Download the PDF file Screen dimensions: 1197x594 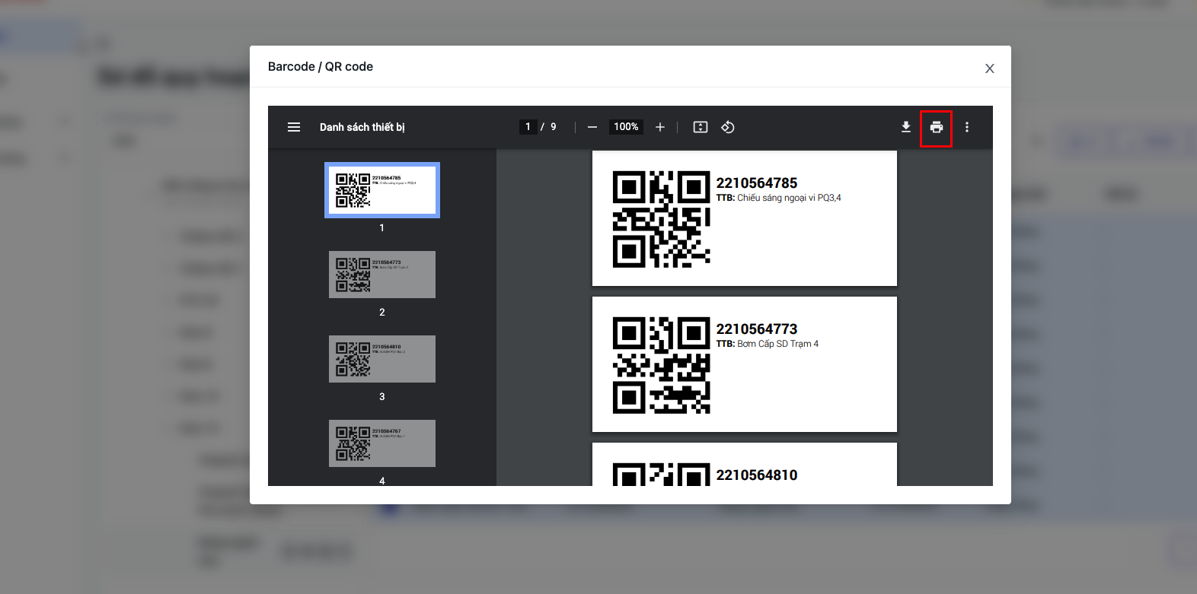pos(906,127)
